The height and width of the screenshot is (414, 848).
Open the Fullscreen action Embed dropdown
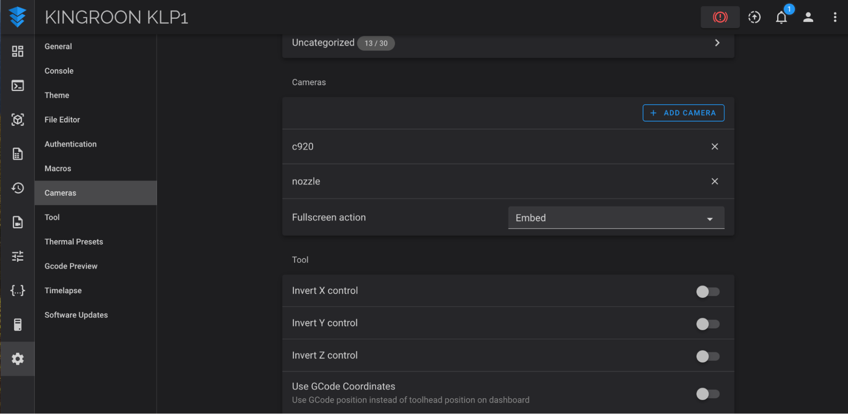616,218
